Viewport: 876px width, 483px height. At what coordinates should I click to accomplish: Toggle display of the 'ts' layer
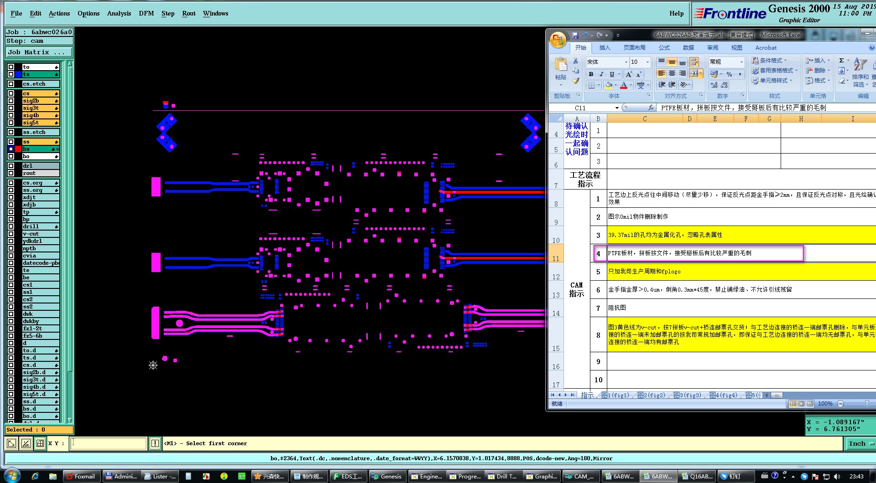(x=11, y=74)
